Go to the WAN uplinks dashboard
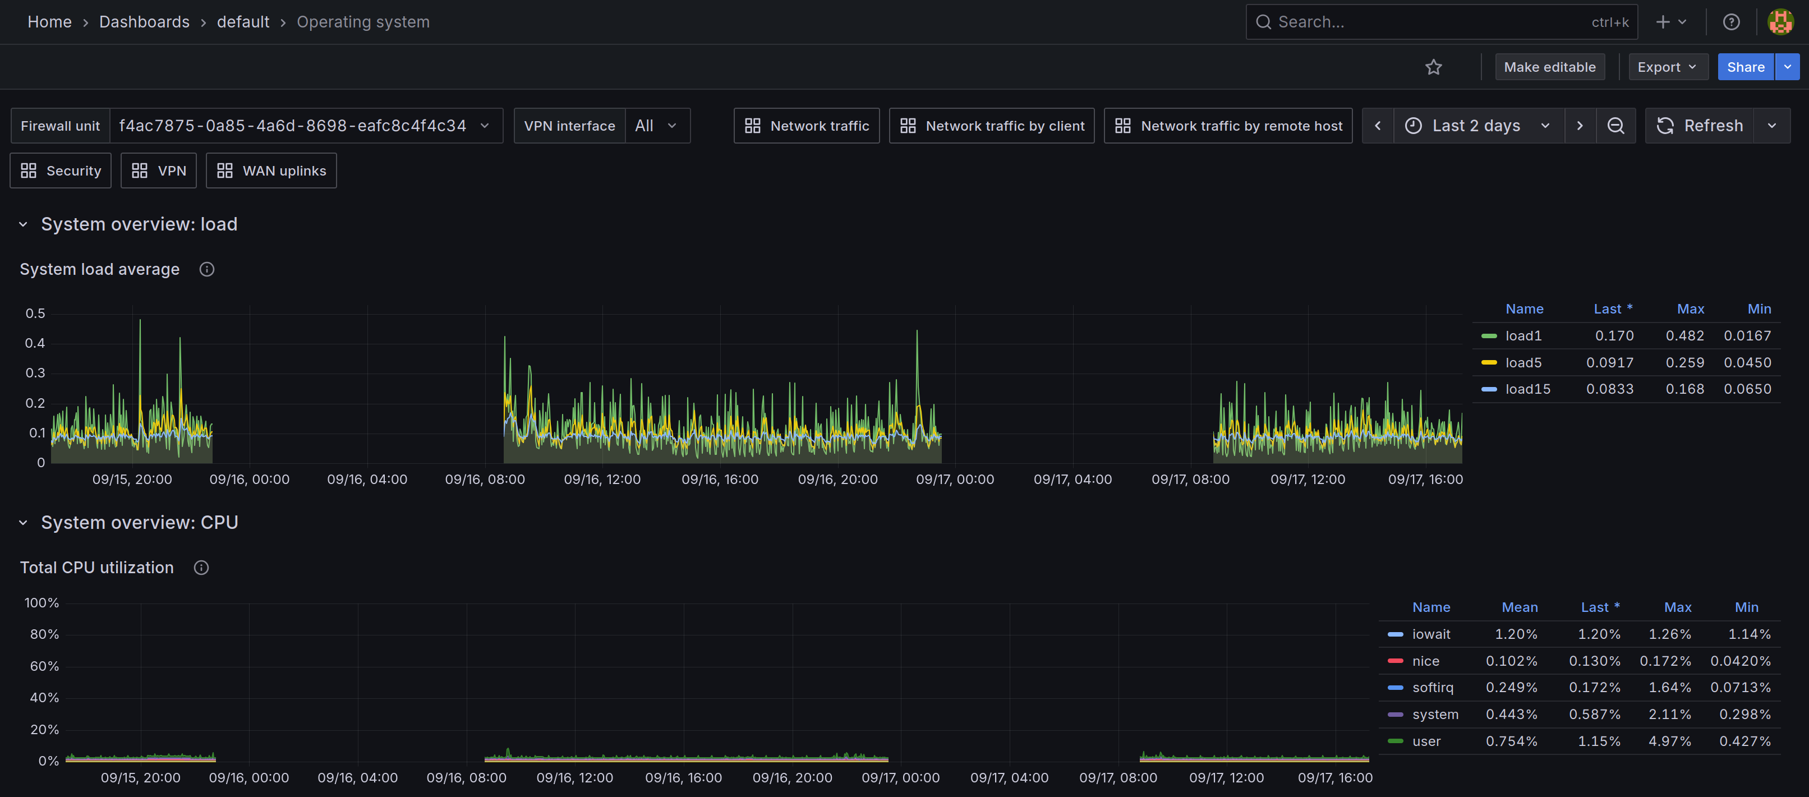The image size is (1809, 797). point(271,171)
